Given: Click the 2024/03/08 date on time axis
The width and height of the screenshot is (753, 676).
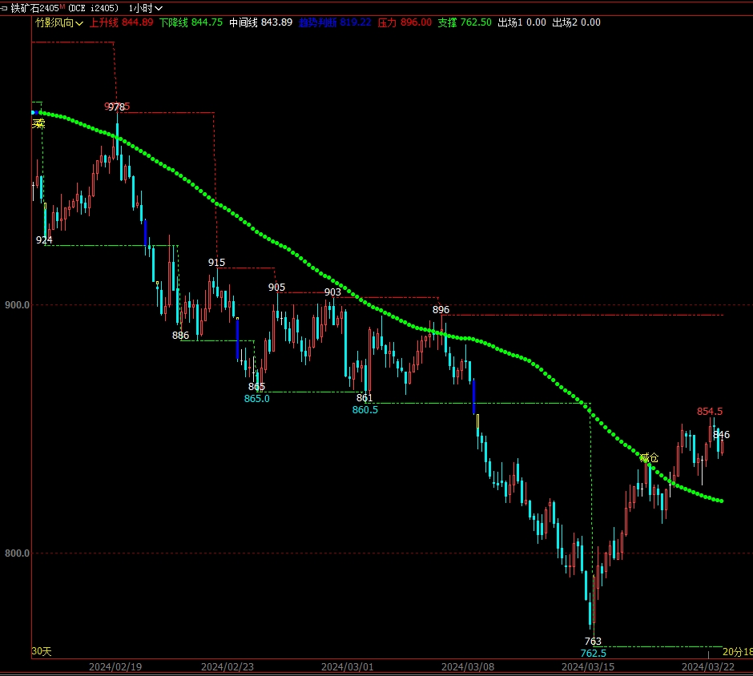Looking at the screenshot, I should tap(467, 666).
